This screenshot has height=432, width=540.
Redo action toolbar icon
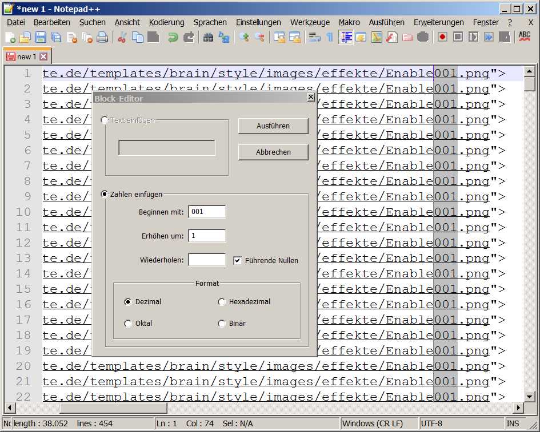[189, 37]
